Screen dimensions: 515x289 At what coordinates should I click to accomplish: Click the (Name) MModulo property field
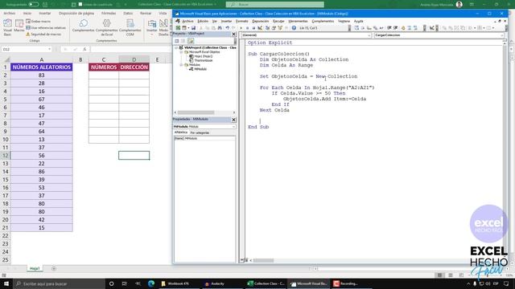204,138
